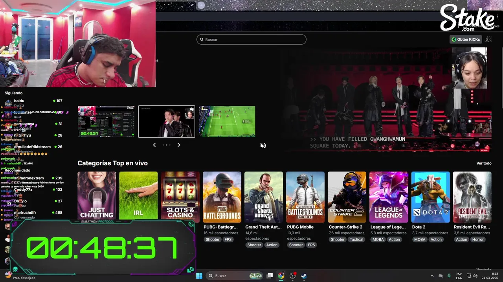Click Ver todo next to Categorías Top
This screenshot has width=503, height=282.
point(484,163)
